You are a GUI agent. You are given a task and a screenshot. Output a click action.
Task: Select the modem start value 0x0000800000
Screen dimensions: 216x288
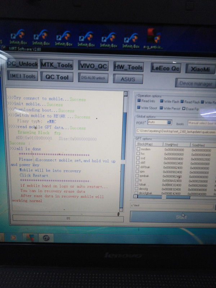point(174,150)
